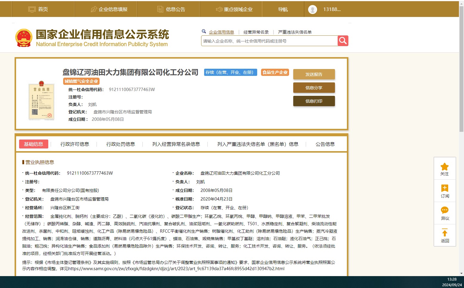Click the enterprise name search input field
The image size is (464, 288).
coord(269,41)
